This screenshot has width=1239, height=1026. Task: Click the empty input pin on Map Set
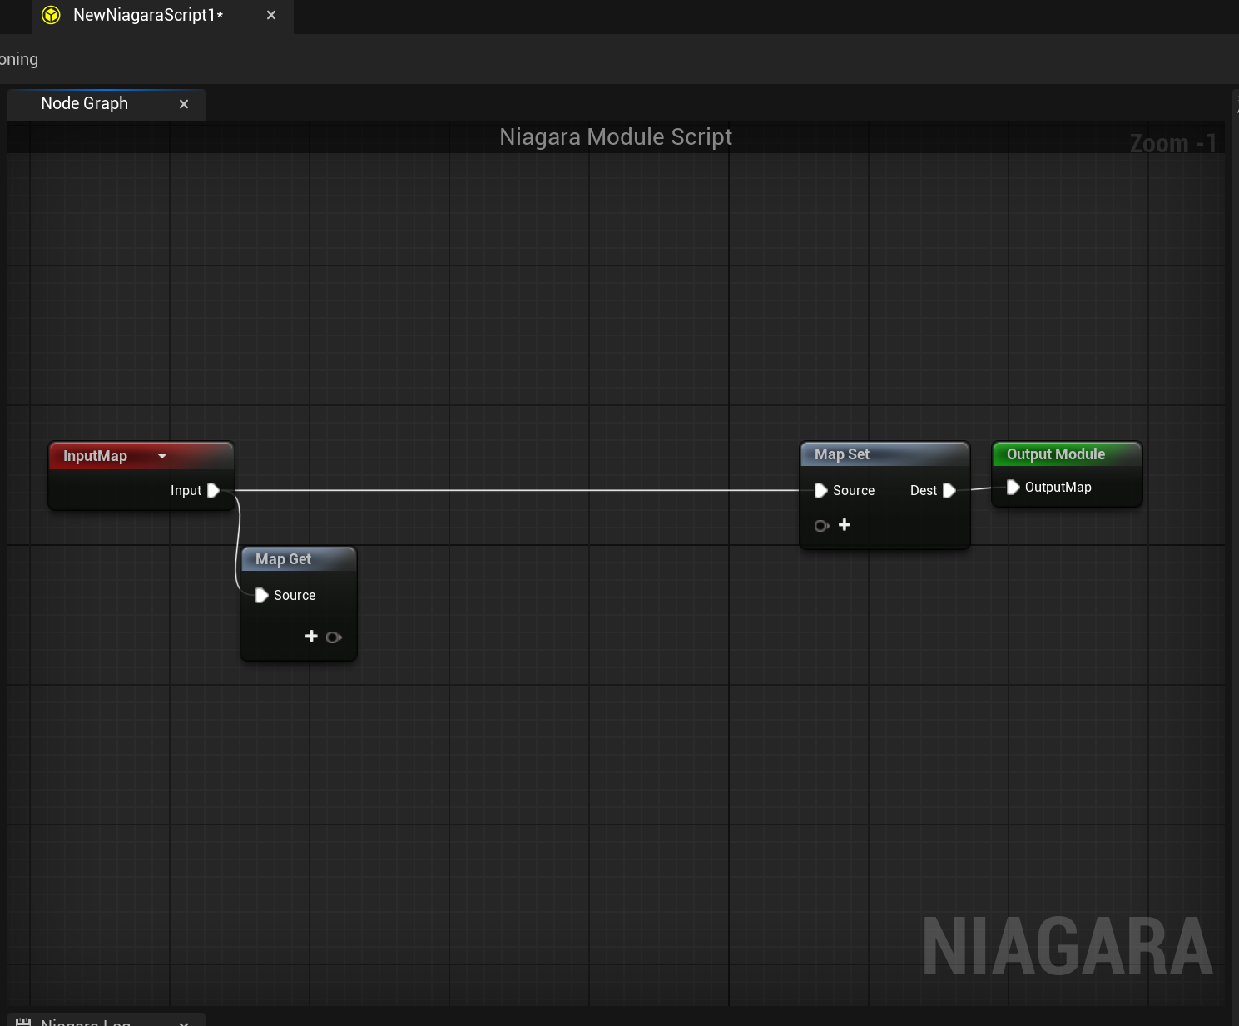coord(821,526)
